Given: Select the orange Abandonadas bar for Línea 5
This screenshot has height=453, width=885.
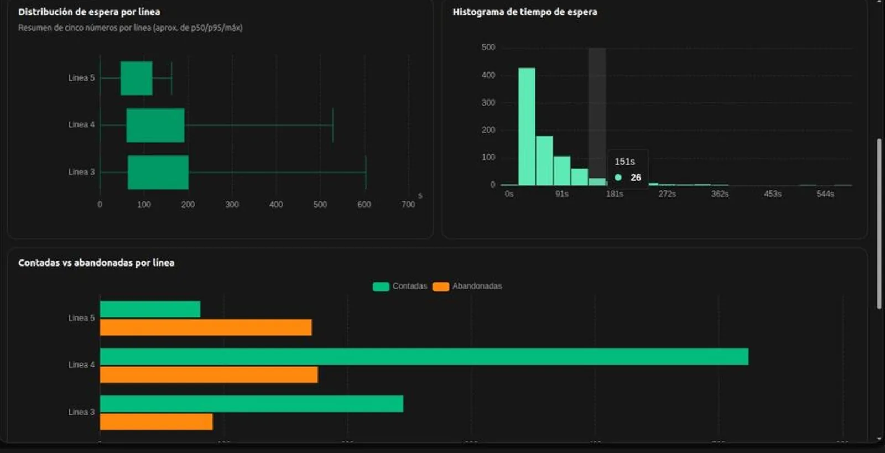Looking at the screenshot, I should point(206,327).
